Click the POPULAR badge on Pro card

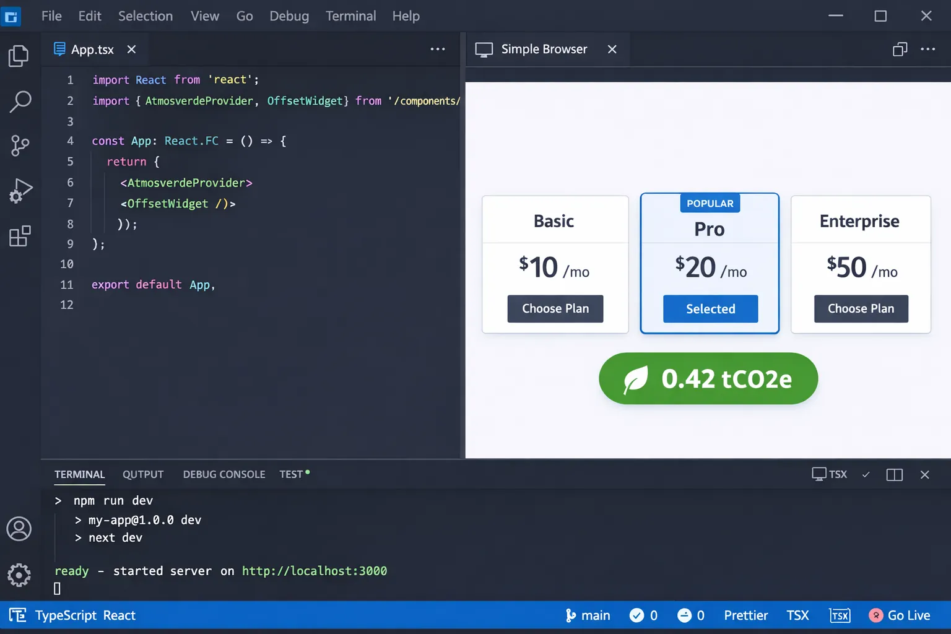tap(710, 203)
